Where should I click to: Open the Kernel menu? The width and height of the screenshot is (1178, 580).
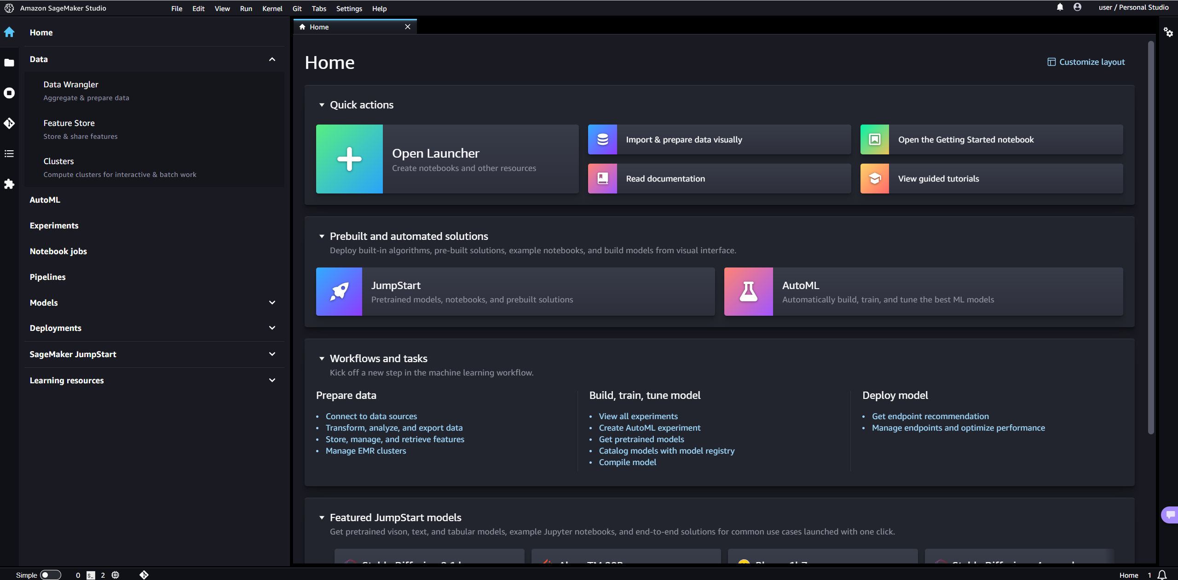click(272, 9)
